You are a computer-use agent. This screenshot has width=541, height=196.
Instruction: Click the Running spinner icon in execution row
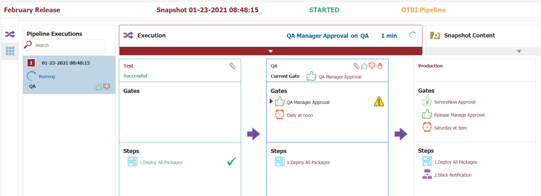coord(31,76)
